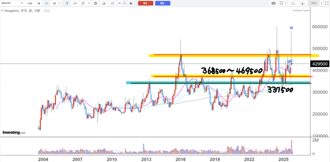Viewport: 330px width, 162px height.
Task: Select the 5 minute interval
Action: point(22,3)
